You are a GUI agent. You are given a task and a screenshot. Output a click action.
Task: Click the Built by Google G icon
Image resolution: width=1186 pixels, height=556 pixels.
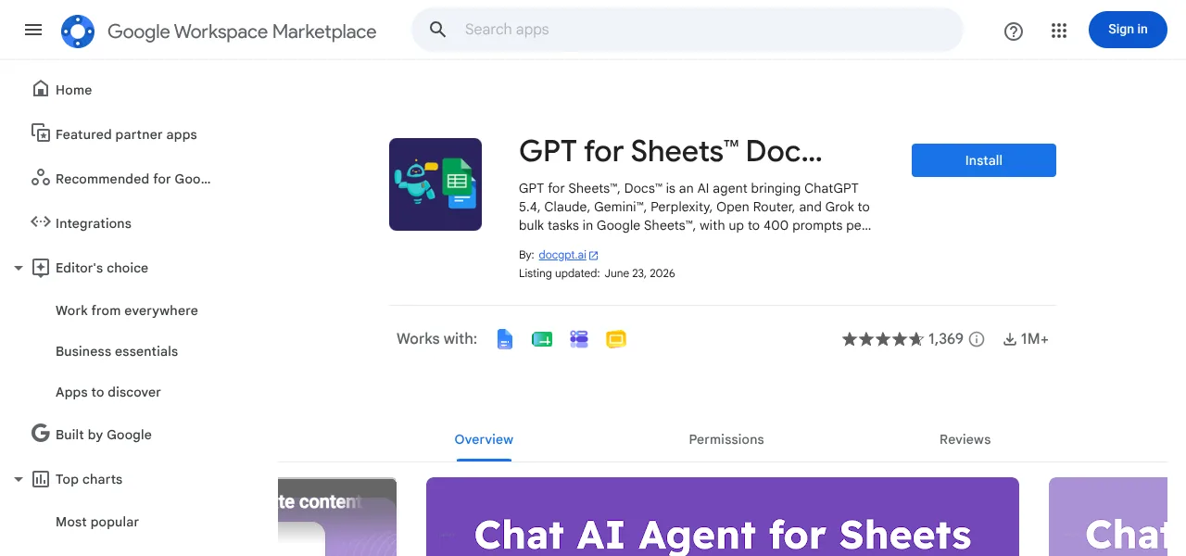[x=41, y=434]
